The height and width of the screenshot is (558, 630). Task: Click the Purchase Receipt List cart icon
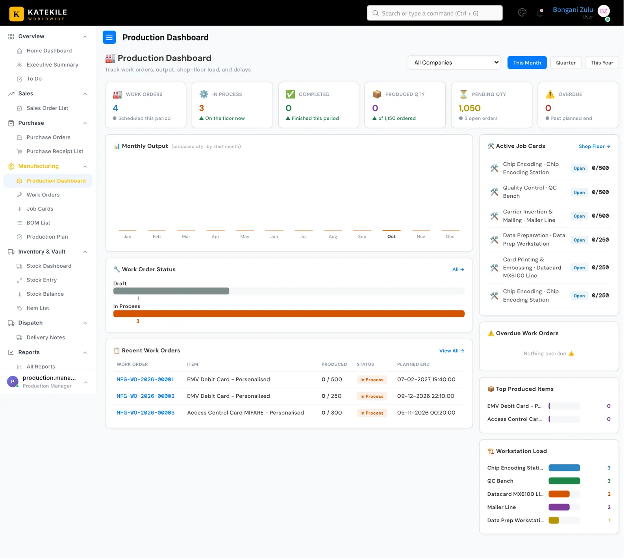click(x=19, y=152)
